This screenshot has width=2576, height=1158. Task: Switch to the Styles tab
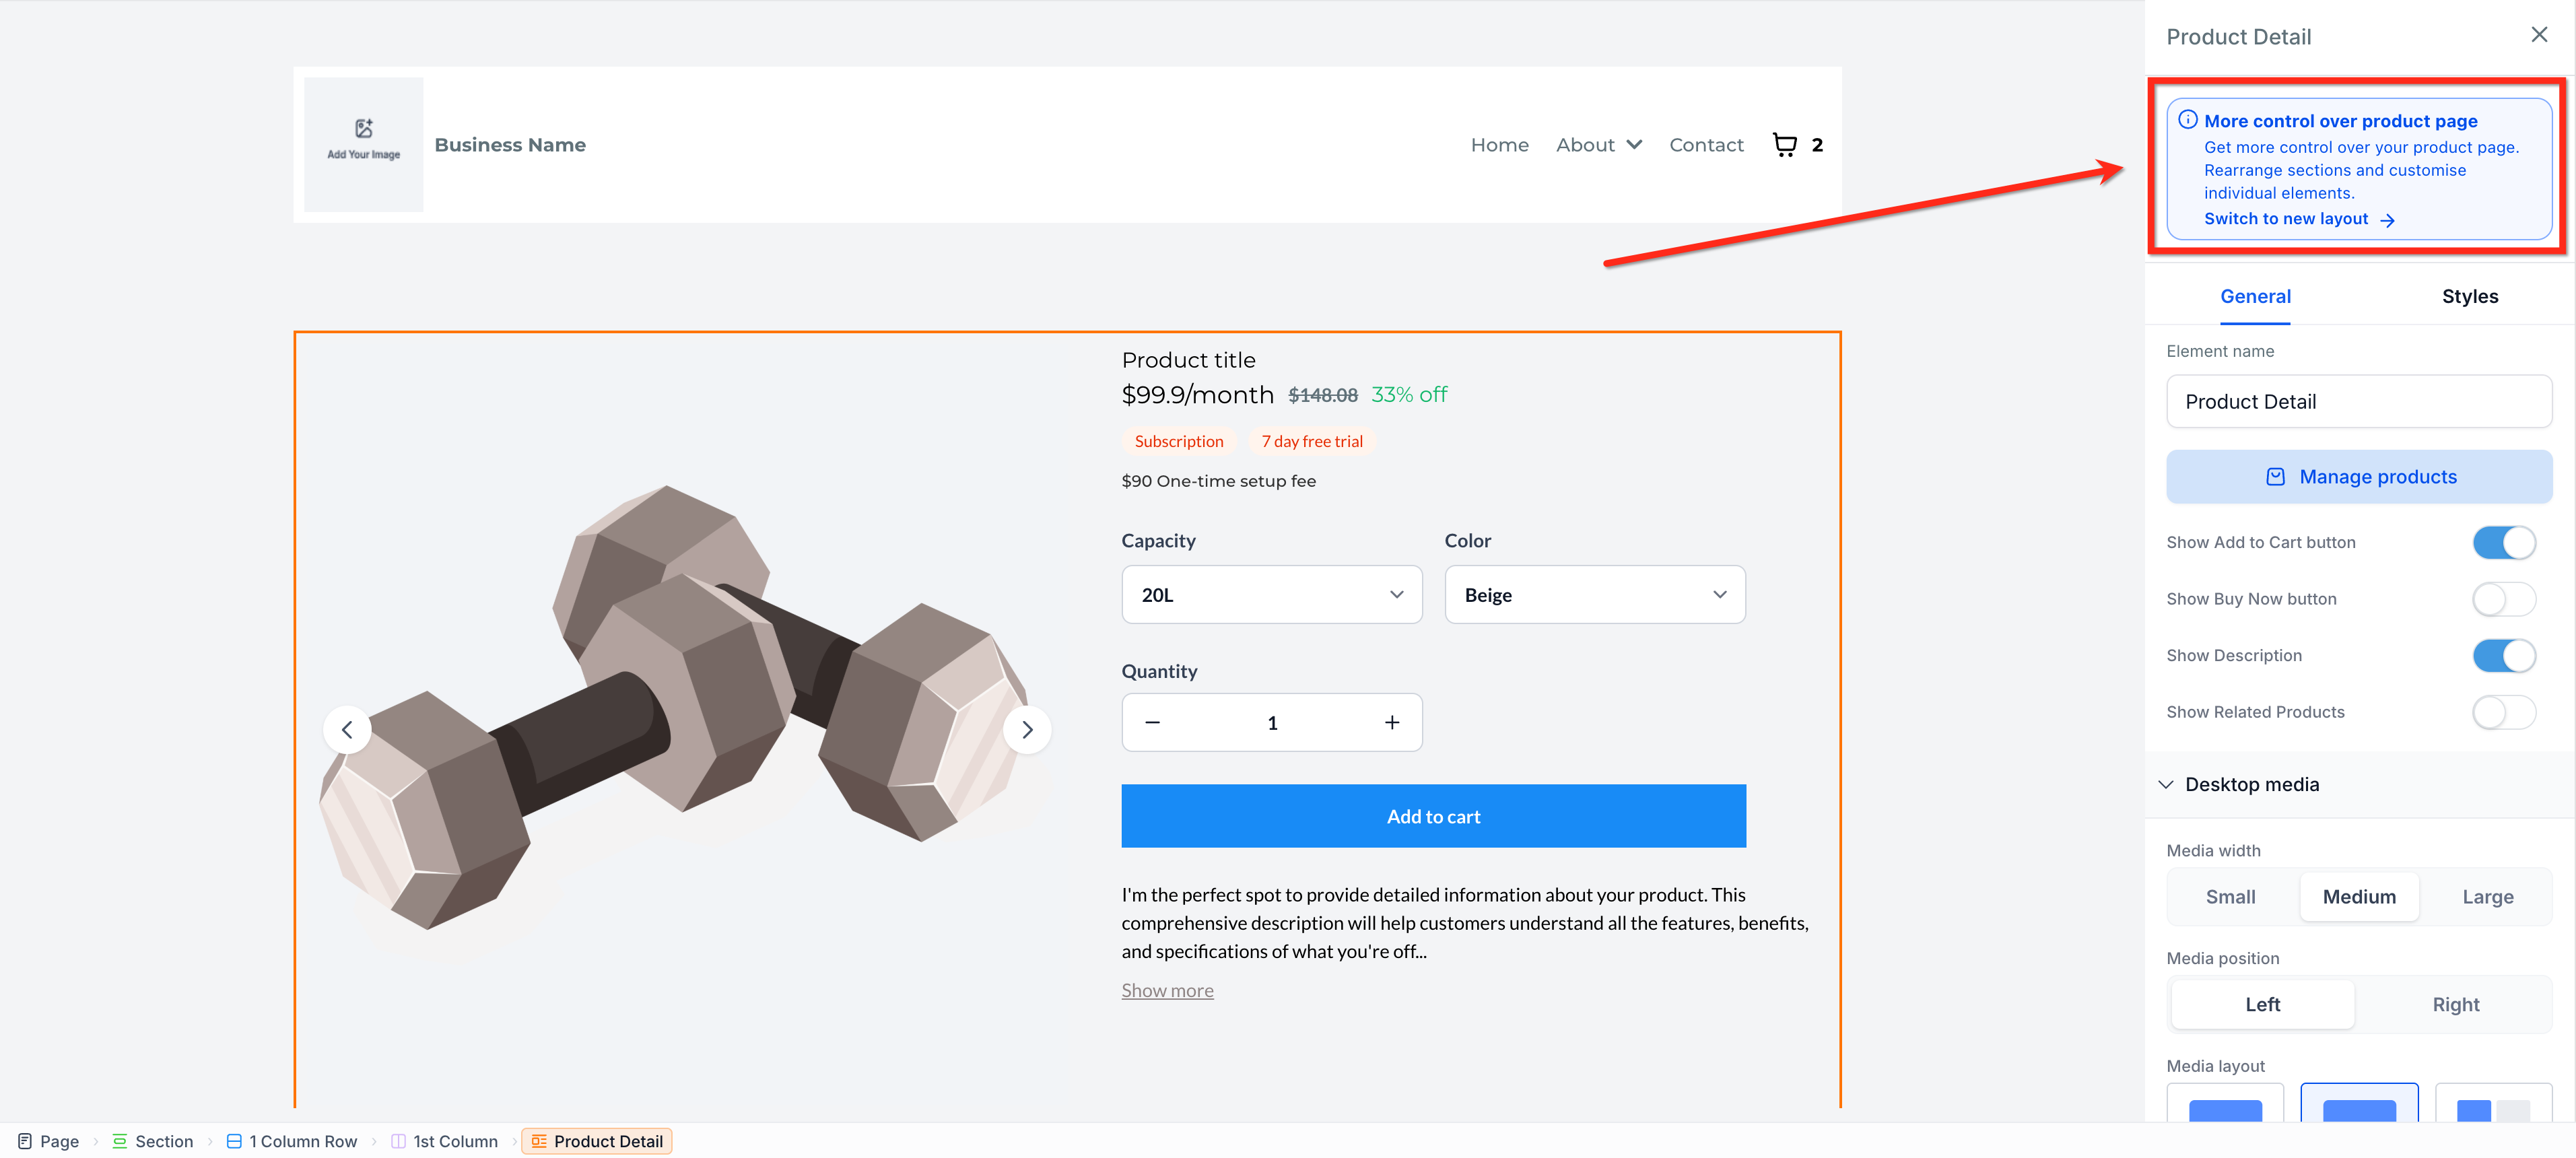point(2469,296)
